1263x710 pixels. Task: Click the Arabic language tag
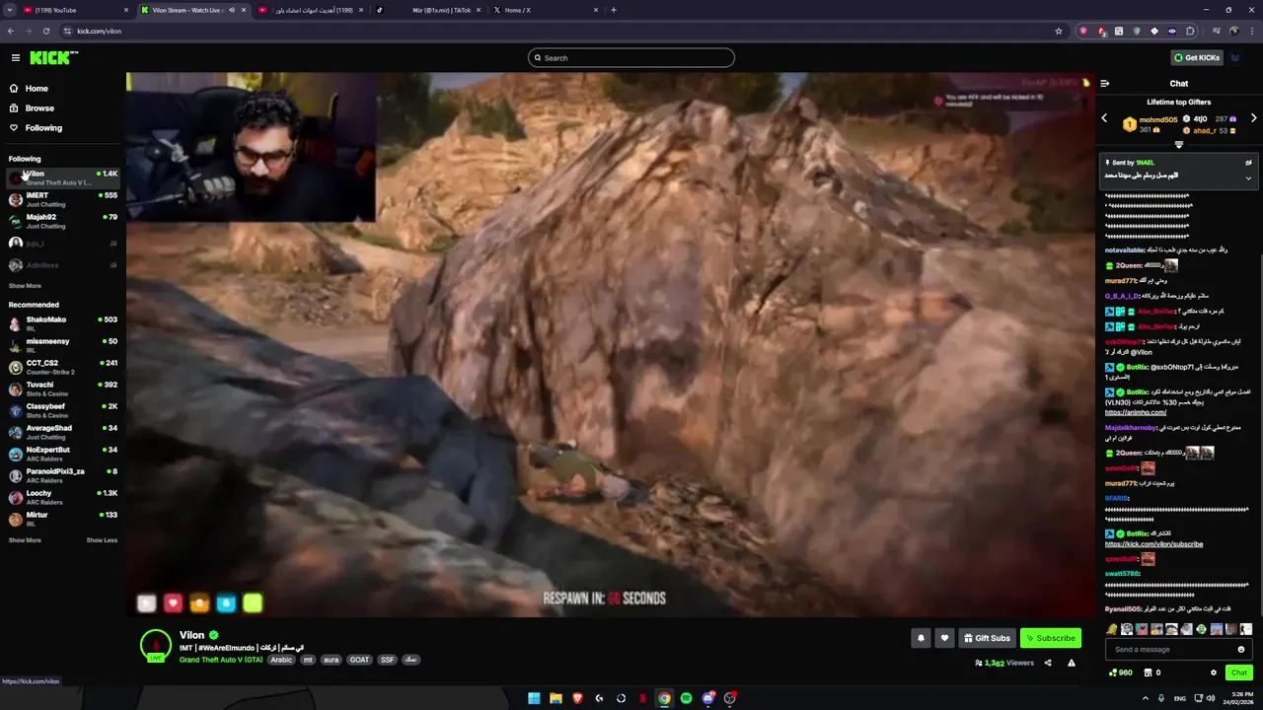281,660
